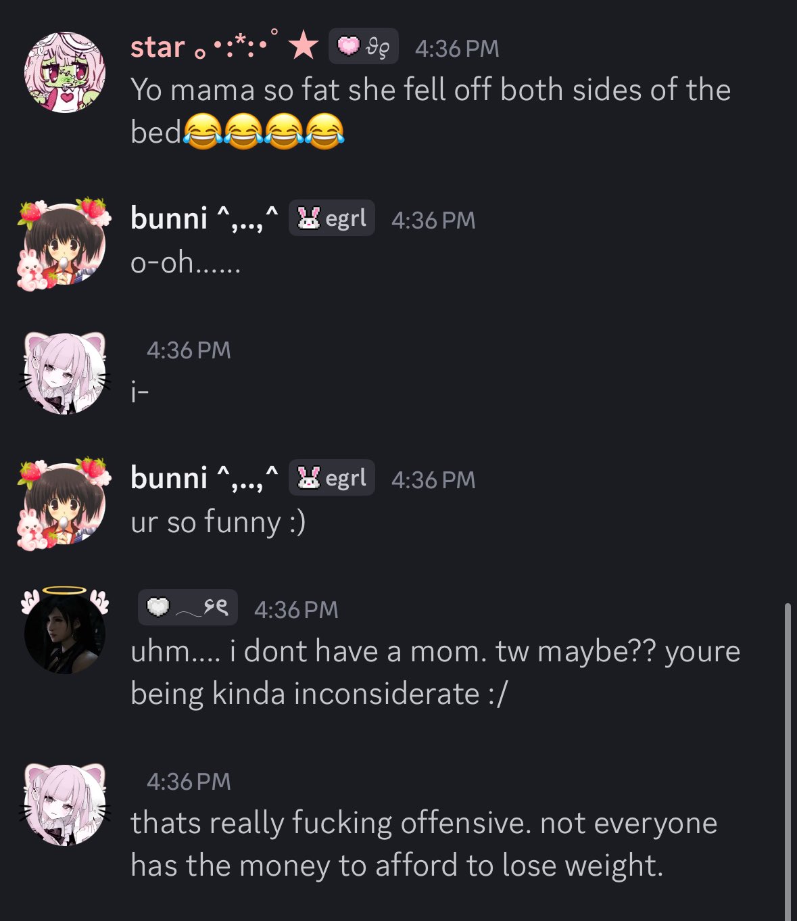This screenshot has width=797, height=921.
Task: Click the 4:36 PM timestamp on star's message
Action: tap(457, 49)
